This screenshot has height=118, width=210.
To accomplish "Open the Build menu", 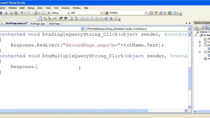I will point(22,8).
